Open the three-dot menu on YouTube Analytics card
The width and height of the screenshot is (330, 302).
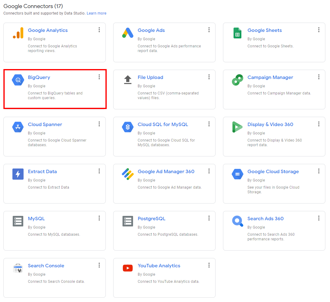209,265
